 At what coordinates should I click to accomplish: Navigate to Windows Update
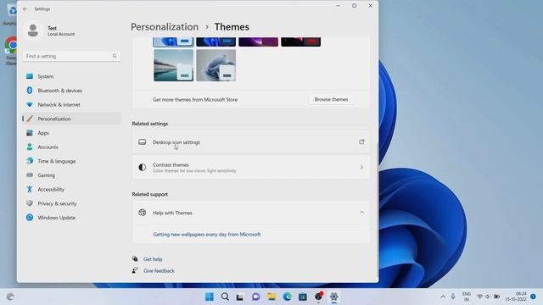click(71, 218)
